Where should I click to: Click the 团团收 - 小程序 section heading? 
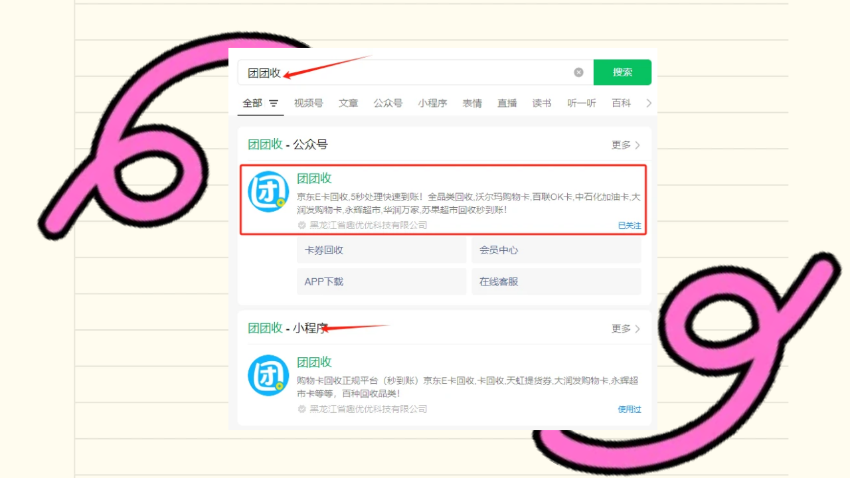[288, 328]
